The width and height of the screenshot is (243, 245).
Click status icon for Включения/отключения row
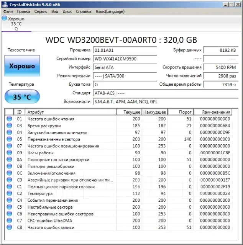pos(9,173)
